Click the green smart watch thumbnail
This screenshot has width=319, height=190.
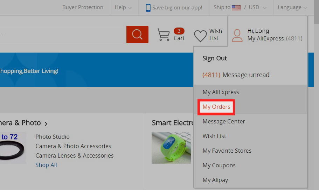[x=171, y=148]
